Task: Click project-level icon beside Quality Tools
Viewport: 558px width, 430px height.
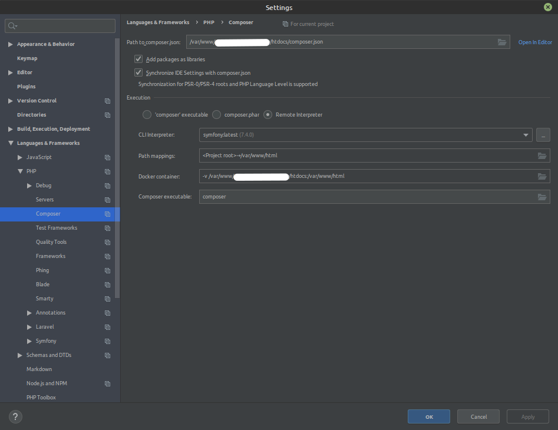Action: 107,242
